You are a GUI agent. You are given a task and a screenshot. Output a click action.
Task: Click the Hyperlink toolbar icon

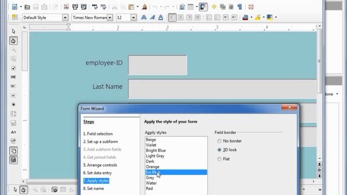(x=182, y=7)
